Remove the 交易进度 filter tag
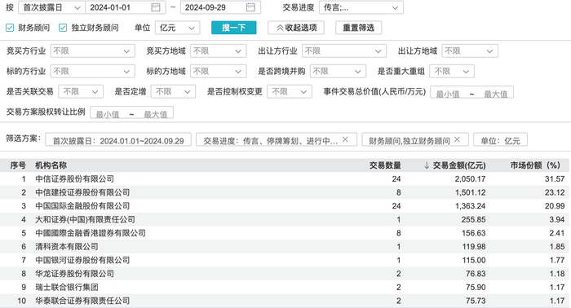 pyautogui.click(x=345, y=139)
